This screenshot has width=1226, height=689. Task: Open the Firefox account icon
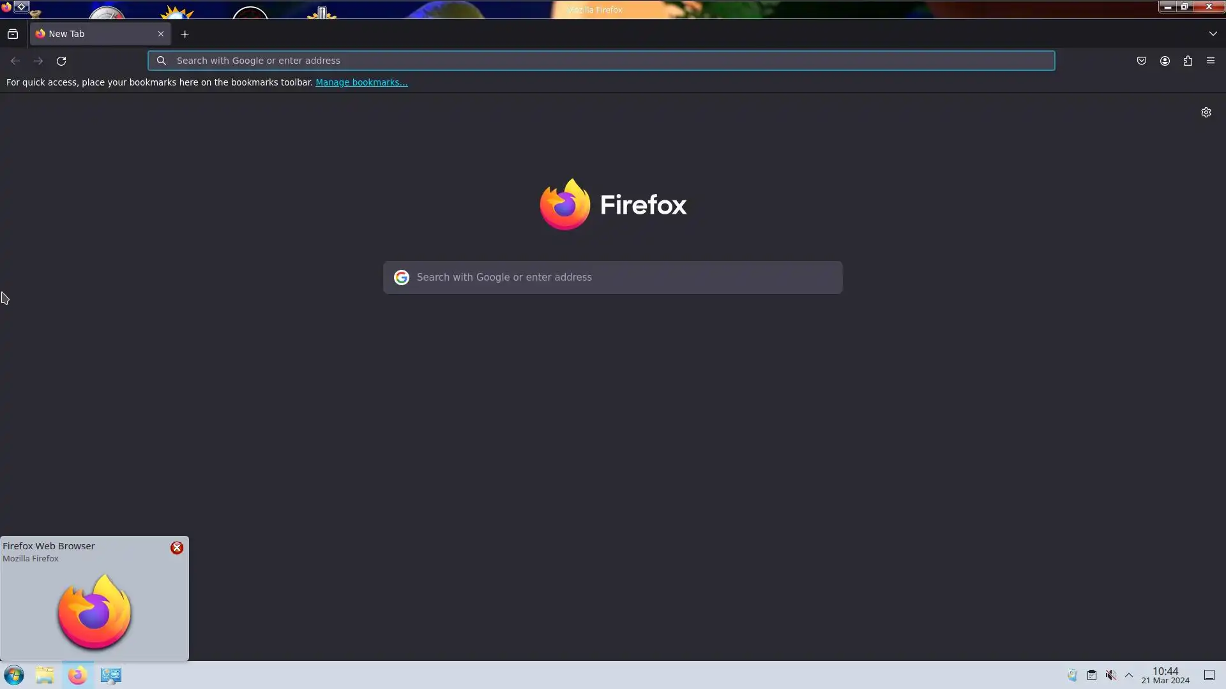1165,61
